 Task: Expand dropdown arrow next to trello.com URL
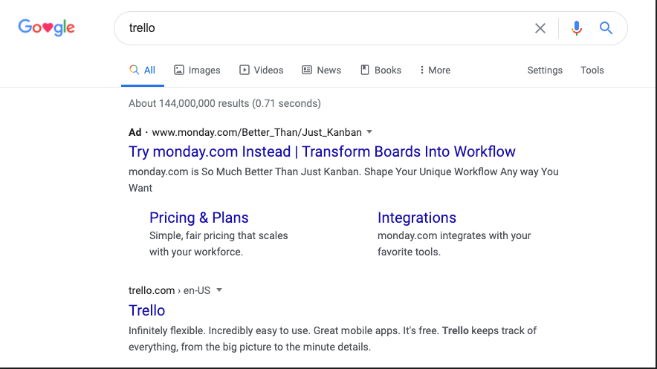pyautogui.click(x=219, y=290)
